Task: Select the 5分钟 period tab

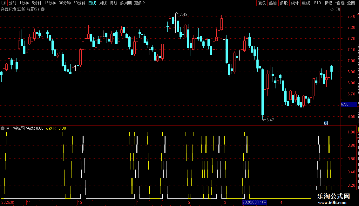Action: 37,3
